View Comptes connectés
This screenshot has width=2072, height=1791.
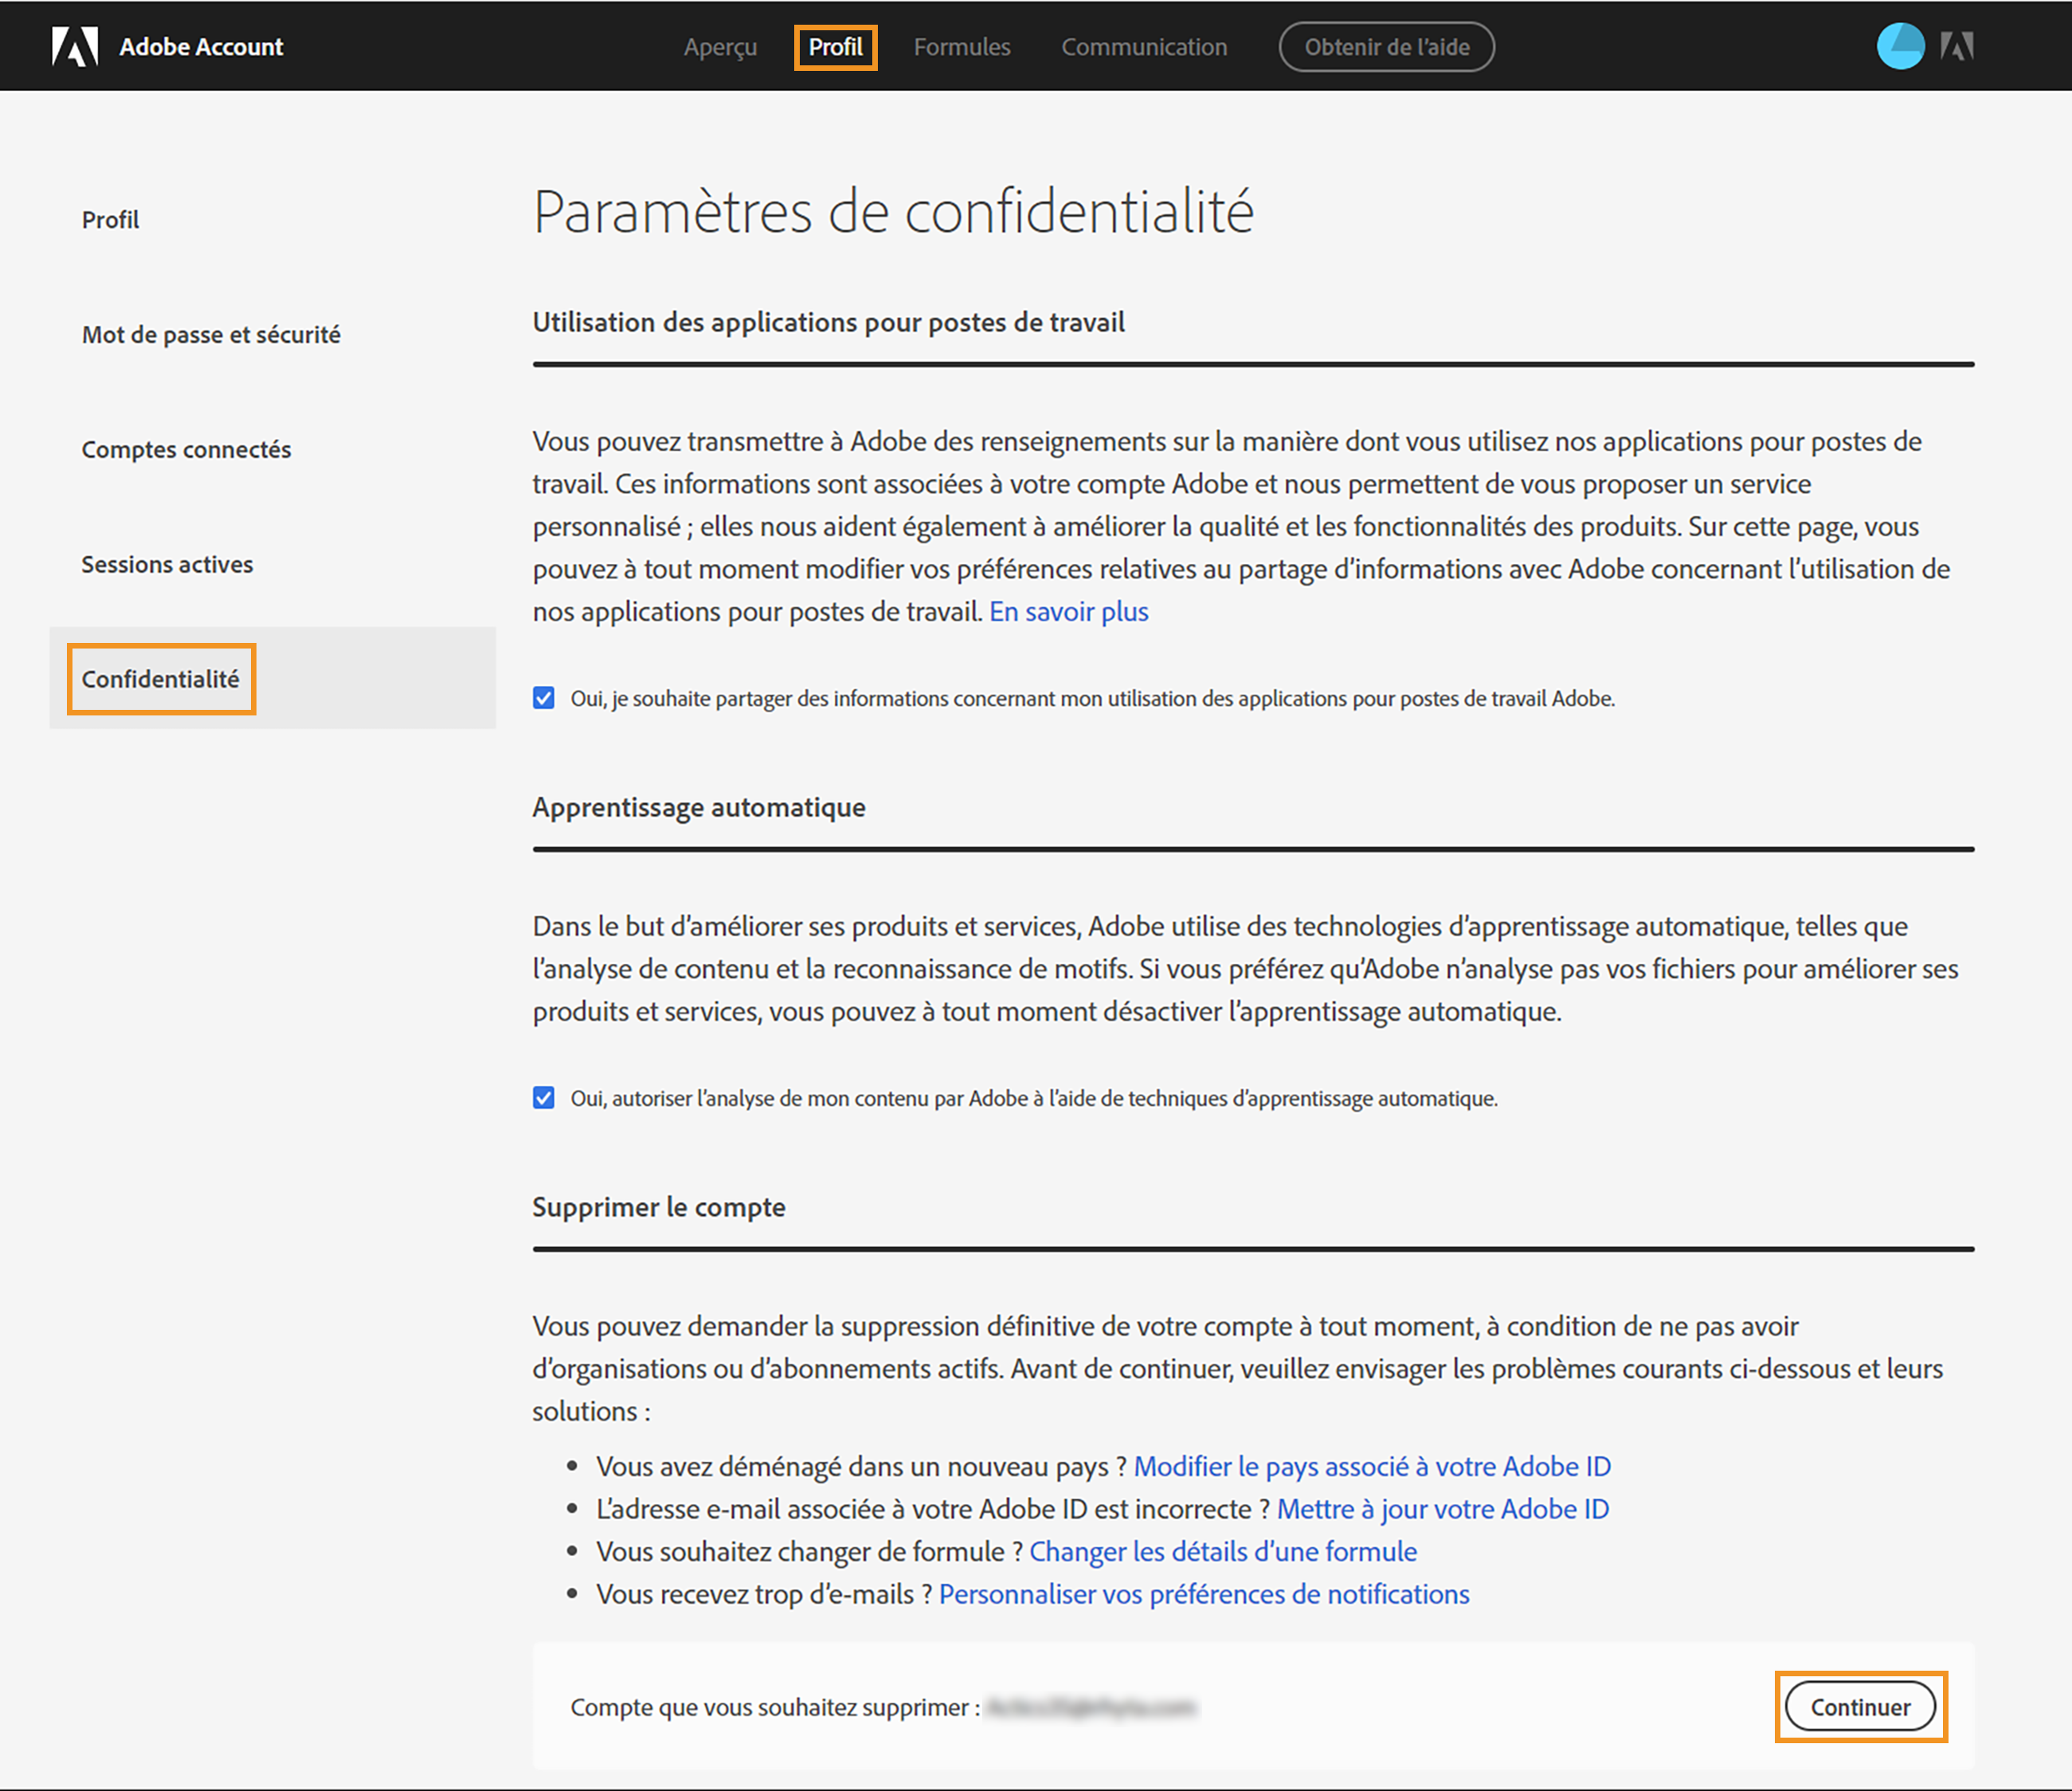(186, 449)
